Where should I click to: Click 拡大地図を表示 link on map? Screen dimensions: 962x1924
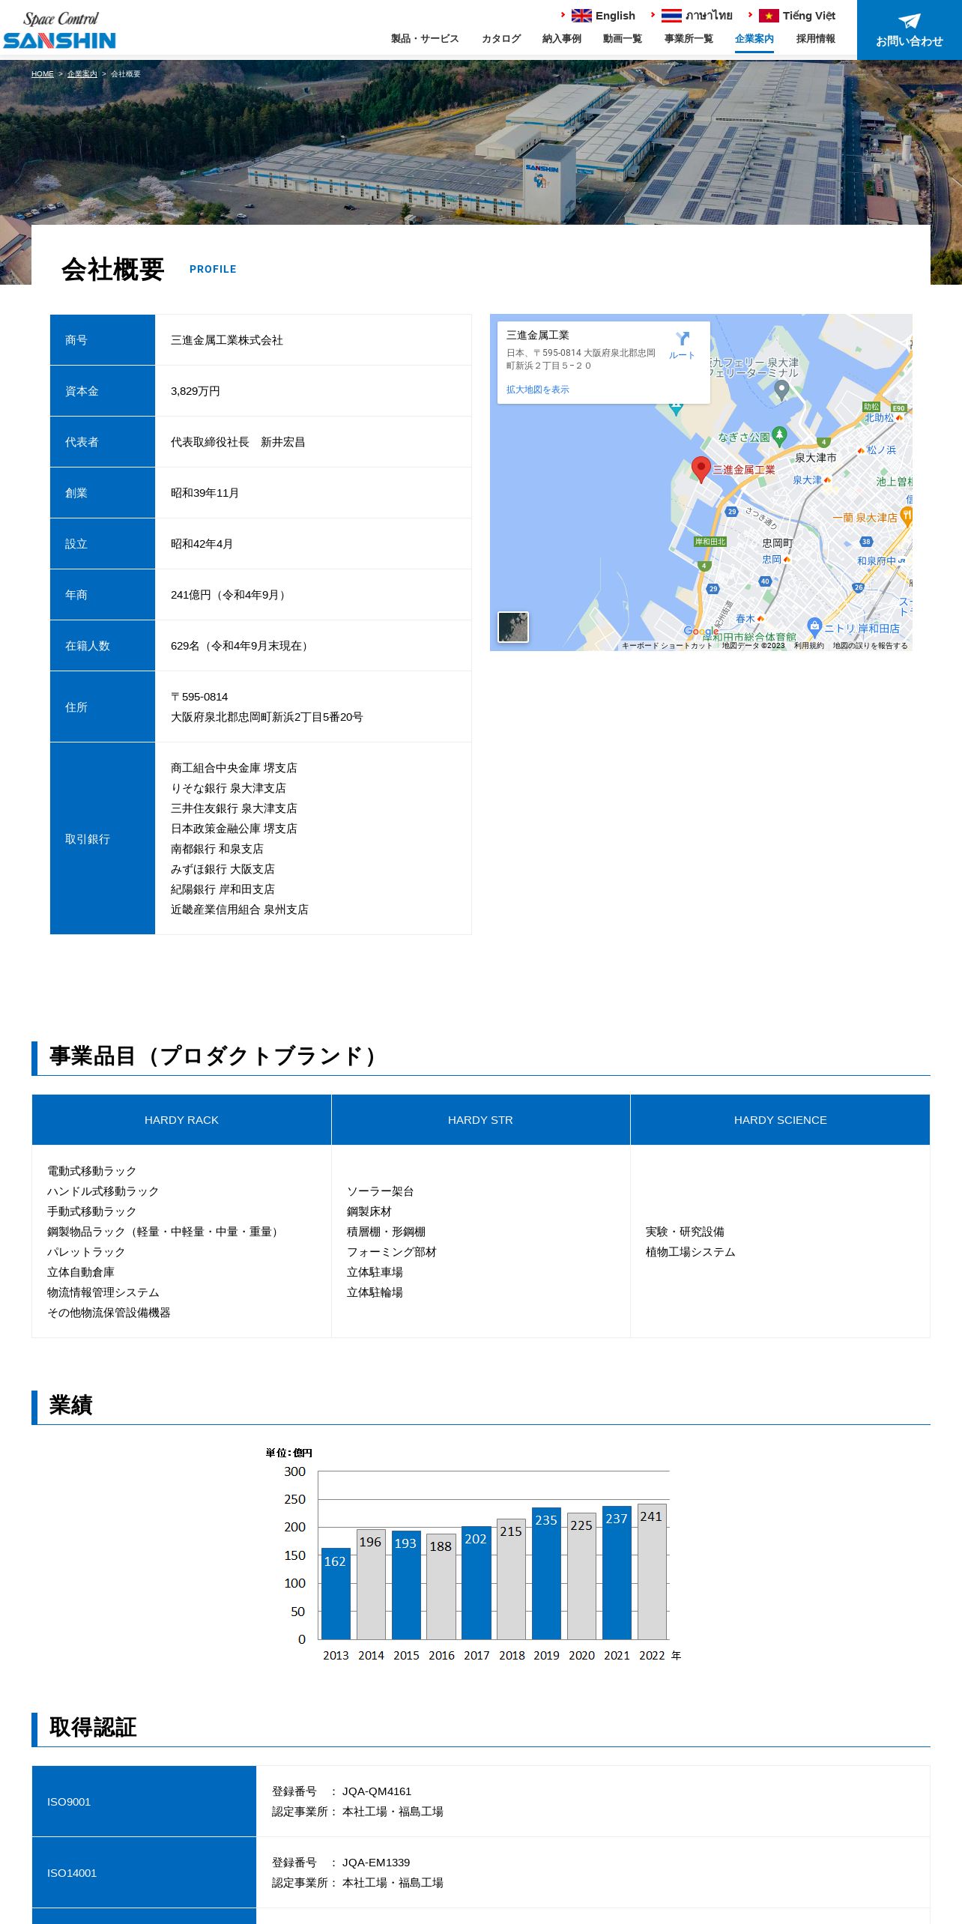[x=537, y=390]
